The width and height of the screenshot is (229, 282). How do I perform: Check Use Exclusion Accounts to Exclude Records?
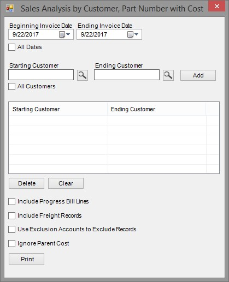pyautogui.click(x=11, y=229)
